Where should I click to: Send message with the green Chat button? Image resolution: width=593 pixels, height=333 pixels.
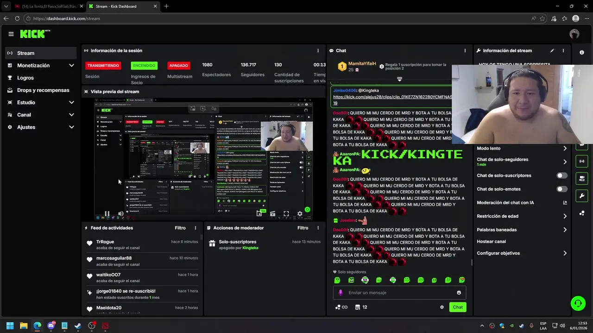point(458,307)
